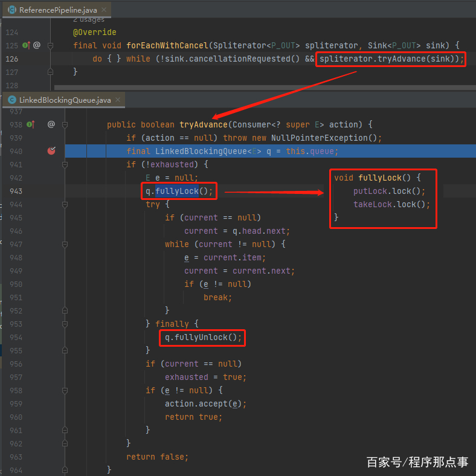Click the override gutter icon on line 125
Image resolution: width=476 pixels, height=476 pixels.
(x=26, y=45)
